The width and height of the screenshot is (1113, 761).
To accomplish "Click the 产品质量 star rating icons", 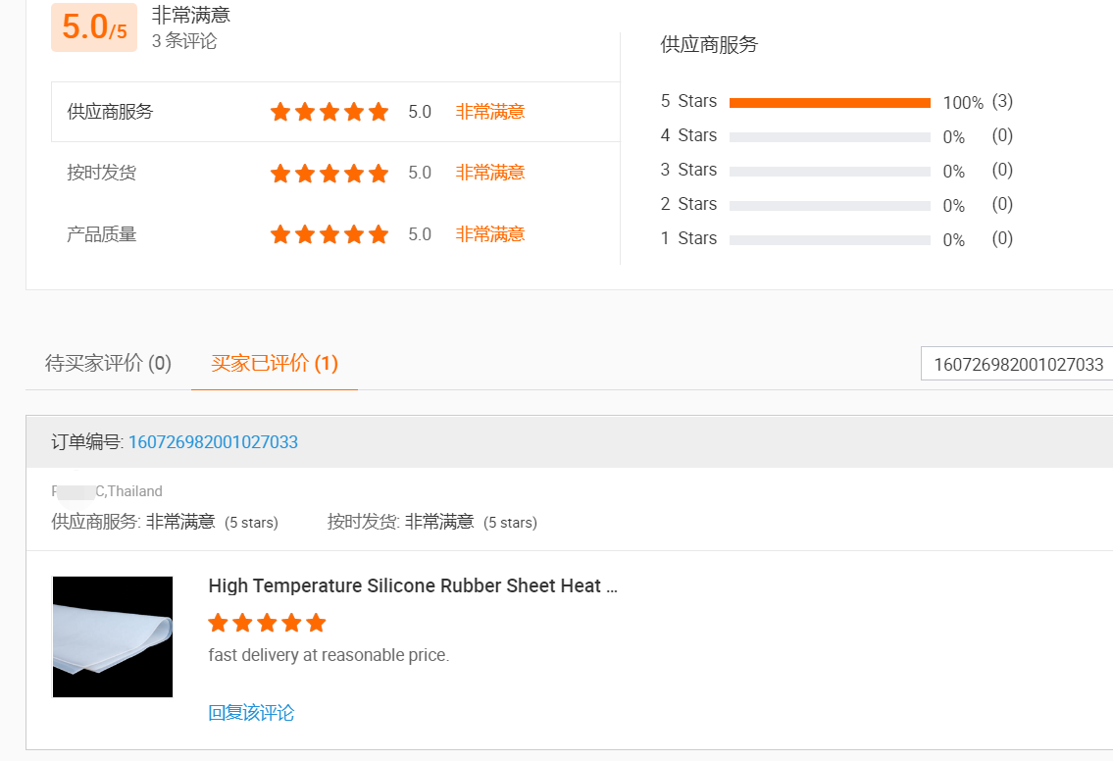I will 329,234.
